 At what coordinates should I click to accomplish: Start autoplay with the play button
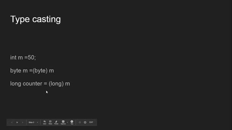coord(17,122)
